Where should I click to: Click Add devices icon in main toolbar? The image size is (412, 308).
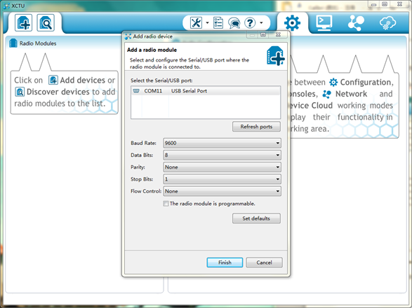click(x=23, y=23)
